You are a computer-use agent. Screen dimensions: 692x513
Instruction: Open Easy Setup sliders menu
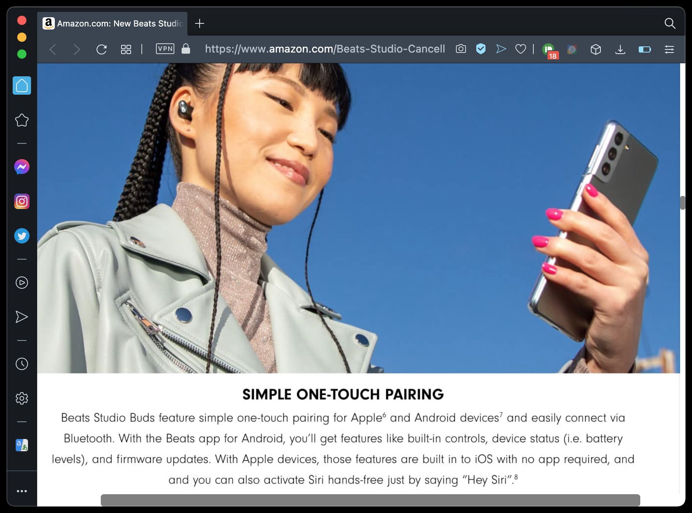click(669, 49)
